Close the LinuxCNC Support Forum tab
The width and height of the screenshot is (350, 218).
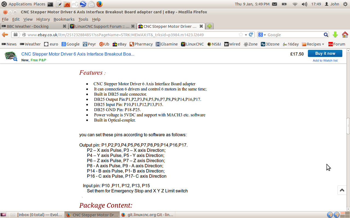pyautogui.click(x=133, y=26)
